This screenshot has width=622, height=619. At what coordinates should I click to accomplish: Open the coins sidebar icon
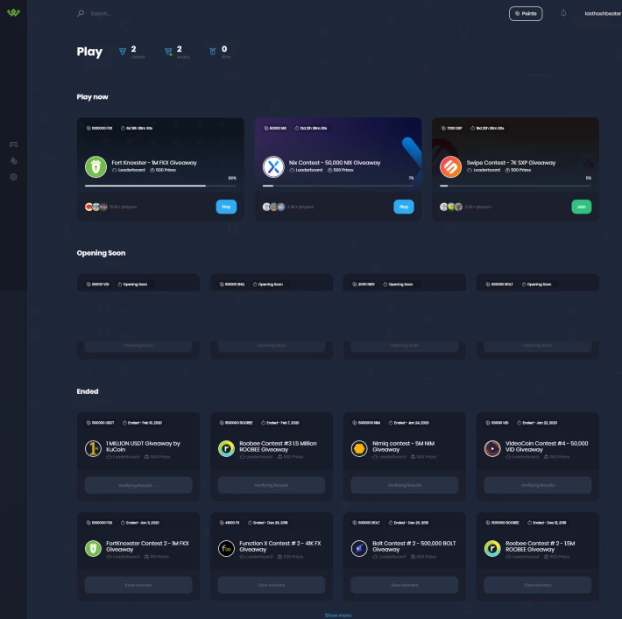13,160
